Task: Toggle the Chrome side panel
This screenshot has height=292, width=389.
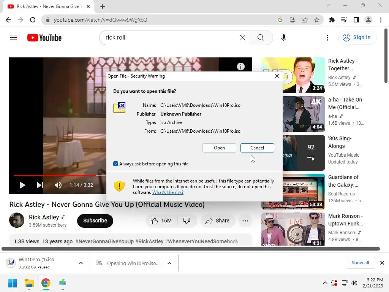Action: point(356,20)
